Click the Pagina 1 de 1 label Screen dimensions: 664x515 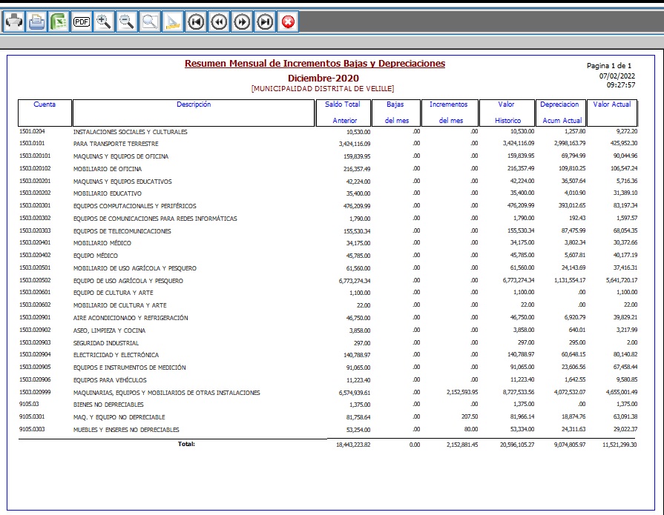coord(609,65)
